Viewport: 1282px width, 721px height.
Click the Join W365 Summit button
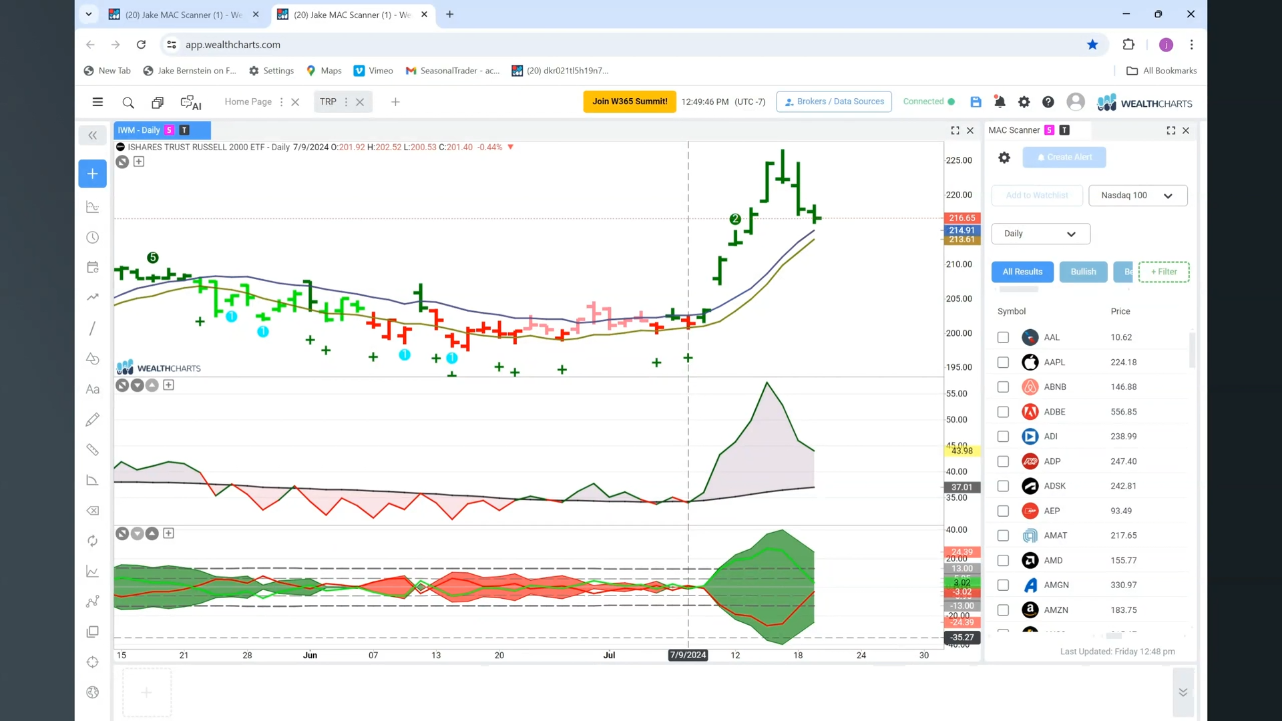[x=630, y=101]
